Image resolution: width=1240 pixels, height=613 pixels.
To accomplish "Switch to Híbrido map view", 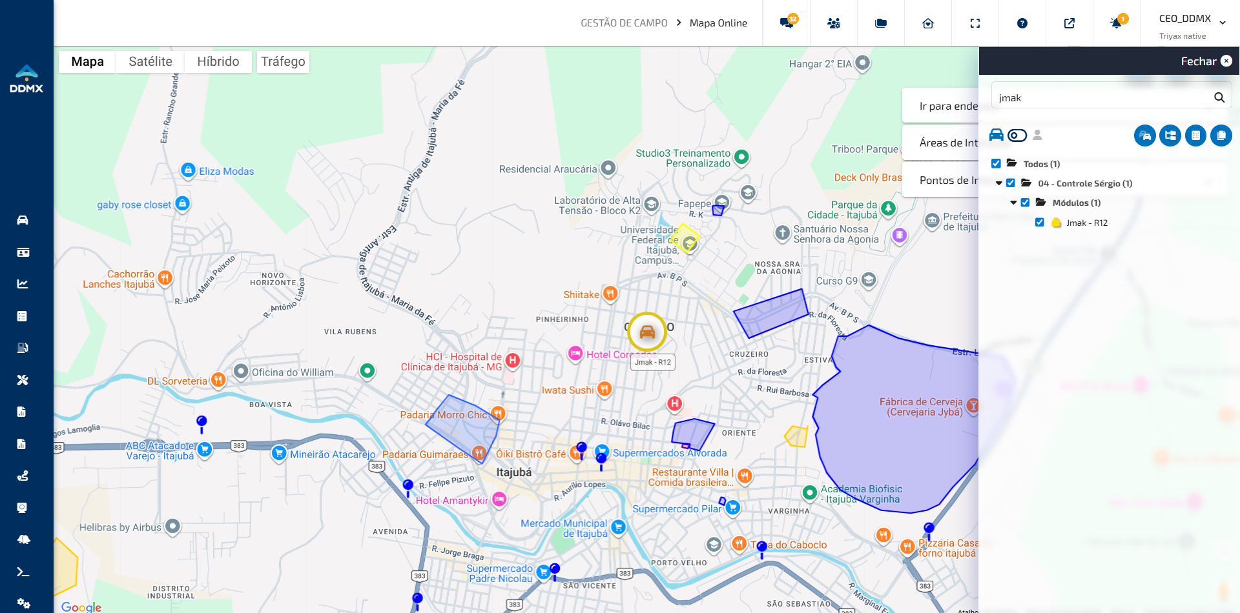I will (218, 61).
